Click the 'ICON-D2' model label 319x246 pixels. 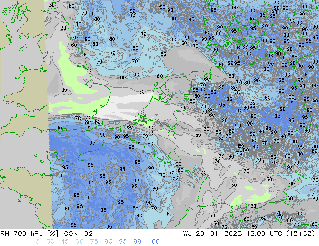[x=77, y=234]
